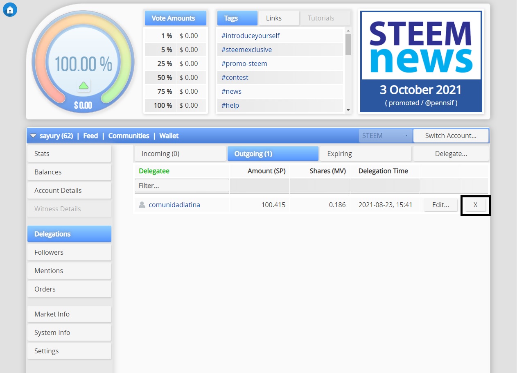
Task: Select the #steemexclusive tag
Action: pos(246,50)
